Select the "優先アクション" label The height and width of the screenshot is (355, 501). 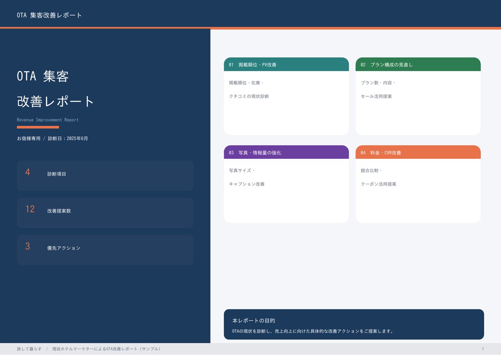point(64,248)
